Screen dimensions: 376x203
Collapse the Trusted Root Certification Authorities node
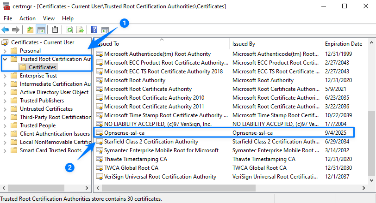pyautogui.click(x=5, y=59)
